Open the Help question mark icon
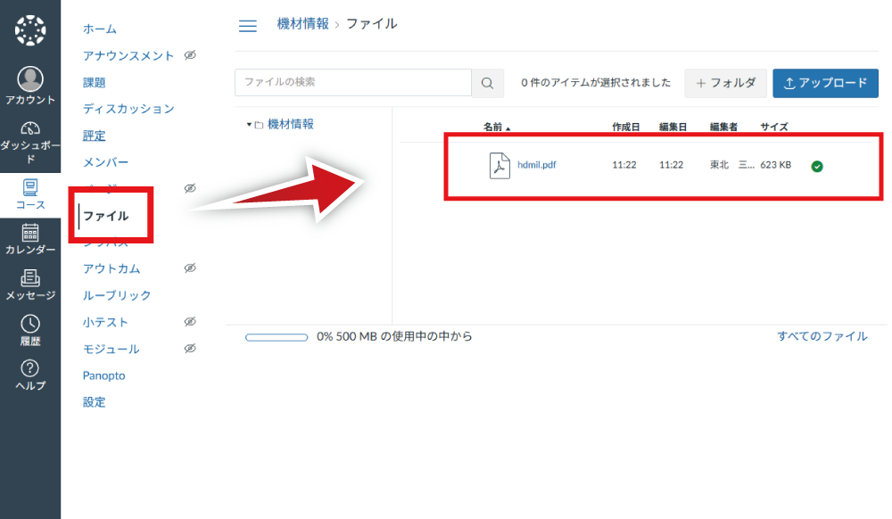892x519 pixels. click(30, 368)
